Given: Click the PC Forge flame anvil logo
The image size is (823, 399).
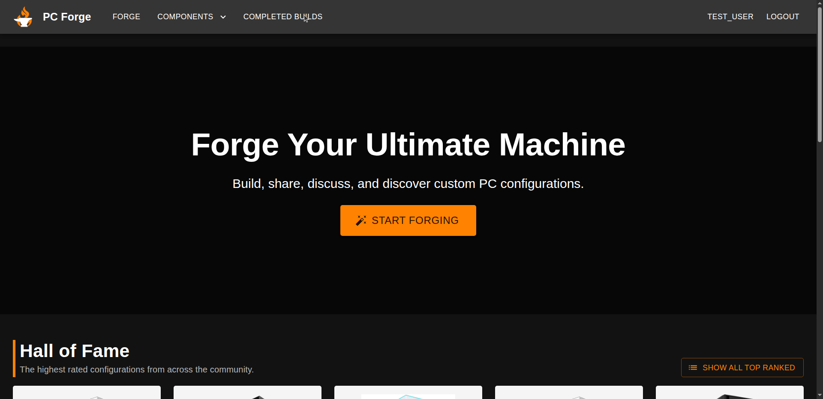Looking at the screenshot, I should (23, 17).
